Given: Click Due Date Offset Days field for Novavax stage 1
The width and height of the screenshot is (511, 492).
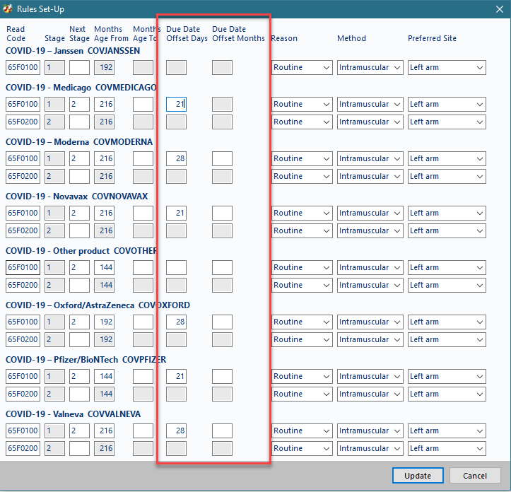Looking at the screenshot, I should click(x=176, y=213).
